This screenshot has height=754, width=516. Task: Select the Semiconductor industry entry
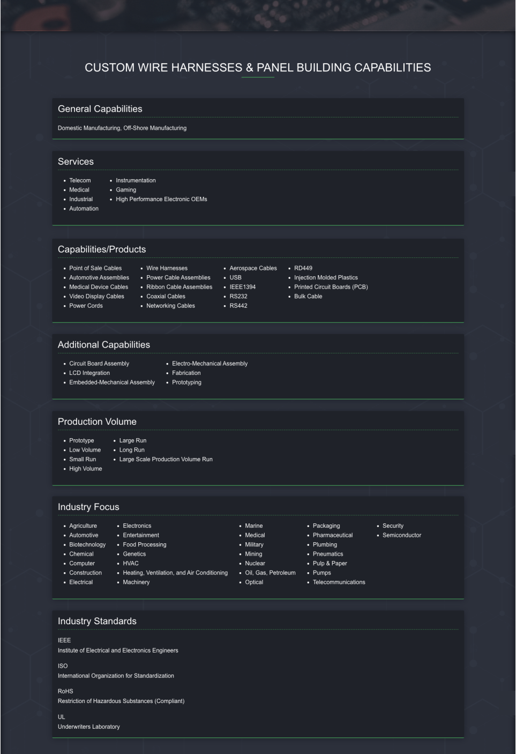(402, 535)
